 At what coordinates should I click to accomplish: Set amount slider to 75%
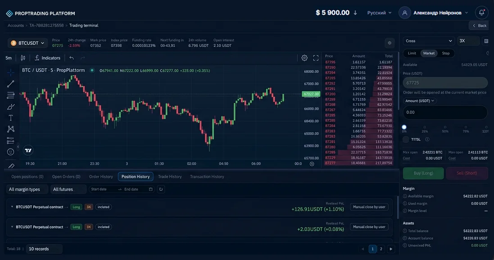click(466, 127)
